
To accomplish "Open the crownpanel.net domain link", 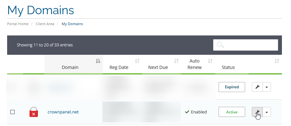I will 63,112.
